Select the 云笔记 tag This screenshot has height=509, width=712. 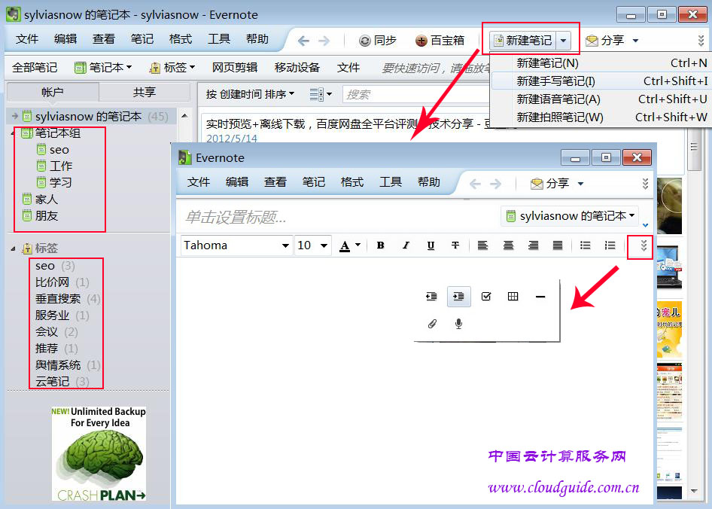[x=62, y=382]
